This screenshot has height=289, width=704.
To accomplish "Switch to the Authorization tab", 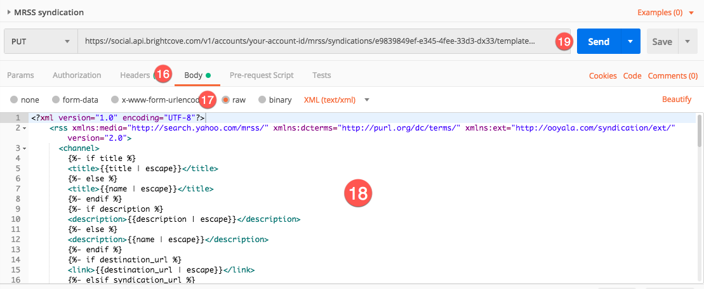I will 77,75.
